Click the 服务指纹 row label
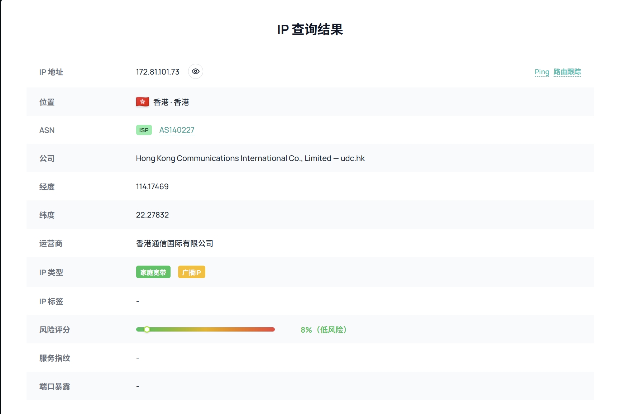 pyautogui.click(x=54, y=358)
